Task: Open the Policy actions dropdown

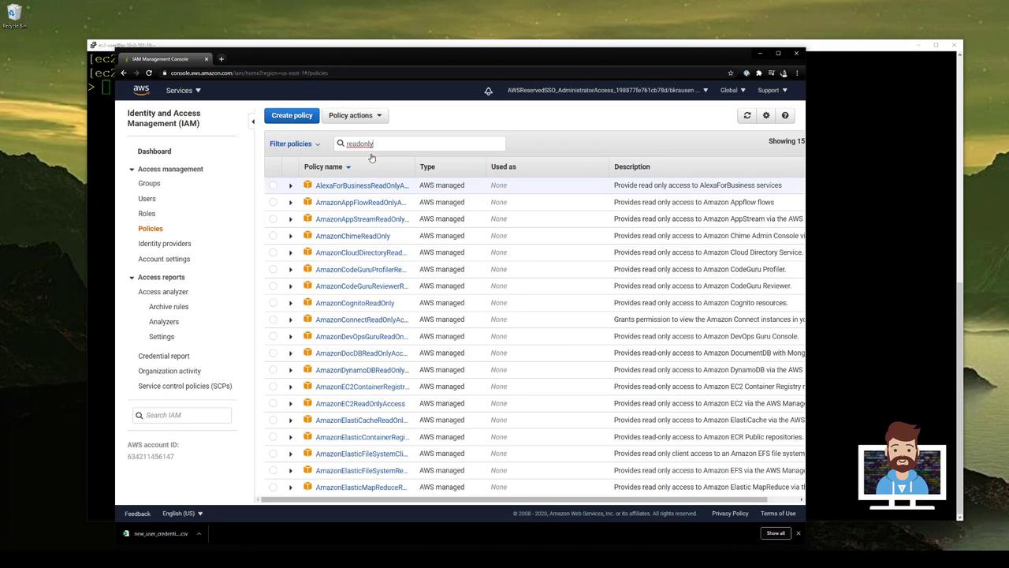Action: 355,115
